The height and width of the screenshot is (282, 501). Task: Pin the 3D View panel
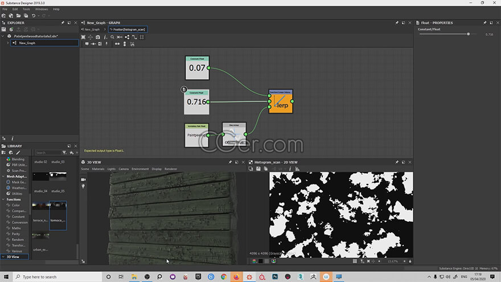[230, 162]
